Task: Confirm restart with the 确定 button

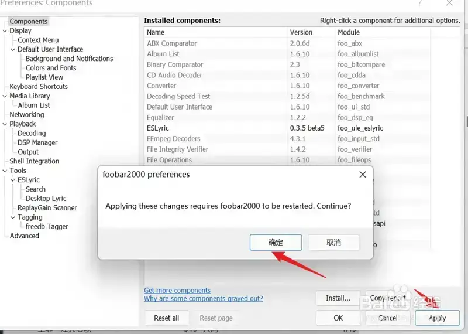Action: coord(276,243)
